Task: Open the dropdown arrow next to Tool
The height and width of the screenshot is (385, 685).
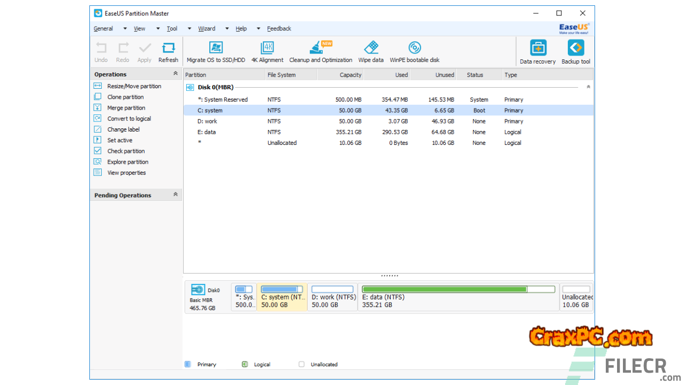Action: click(x=189, y=29)
